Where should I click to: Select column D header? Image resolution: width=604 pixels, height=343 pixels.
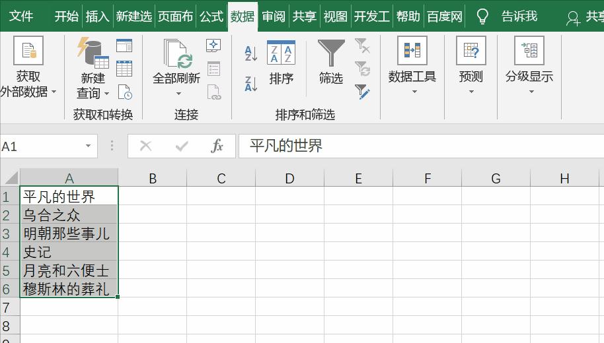click(289, 178)
